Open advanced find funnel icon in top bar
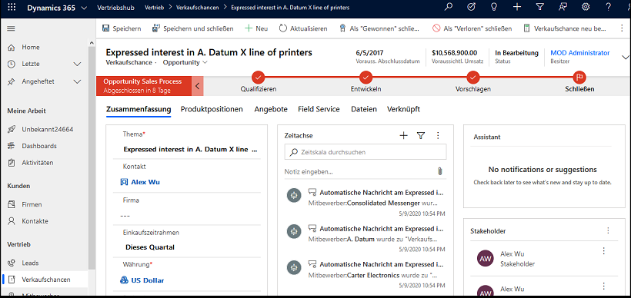 click(540, 7)
